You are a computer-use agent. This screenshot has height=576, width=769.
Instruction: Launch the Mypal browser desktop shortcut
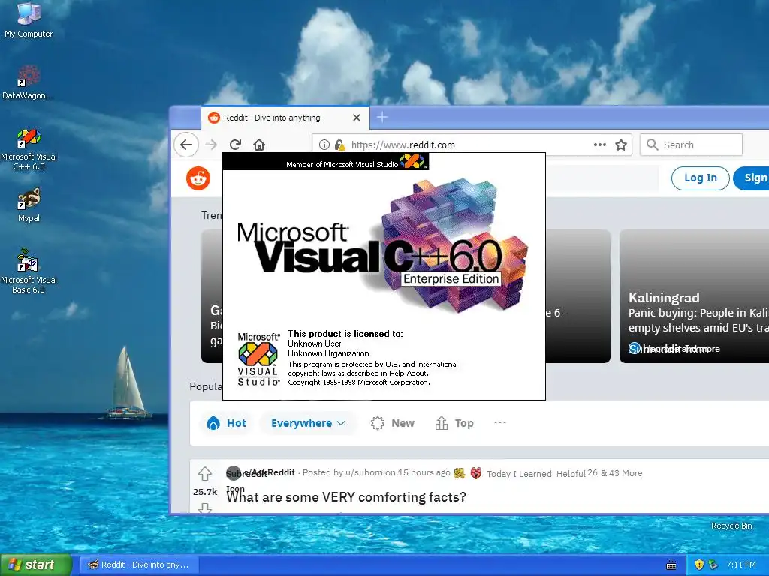29,205
